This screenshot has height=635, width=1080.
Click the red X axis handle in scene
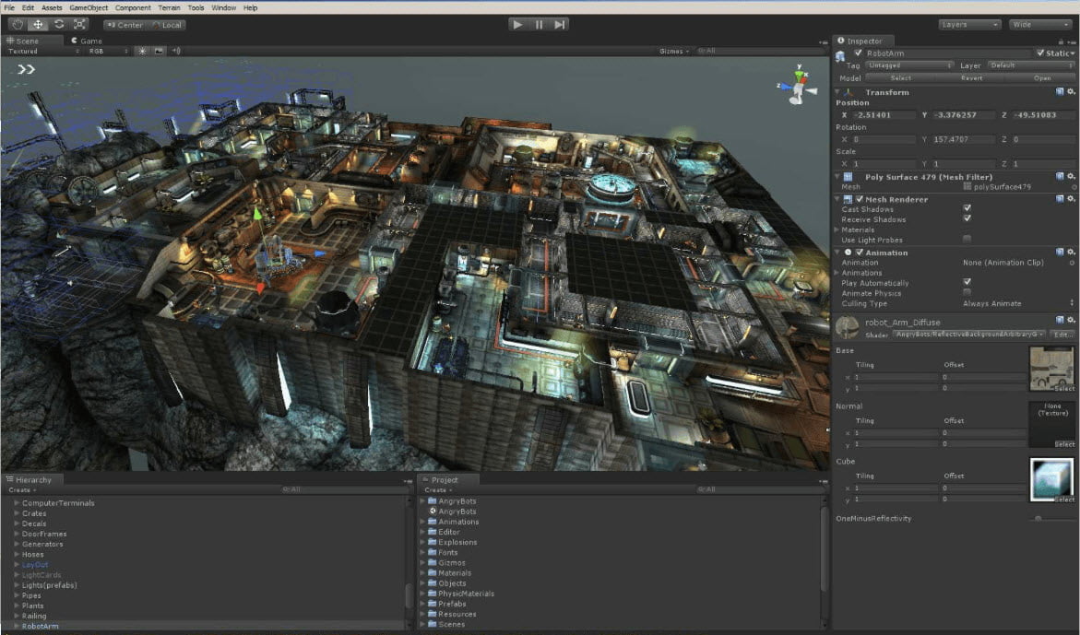[x=260, y=288]
